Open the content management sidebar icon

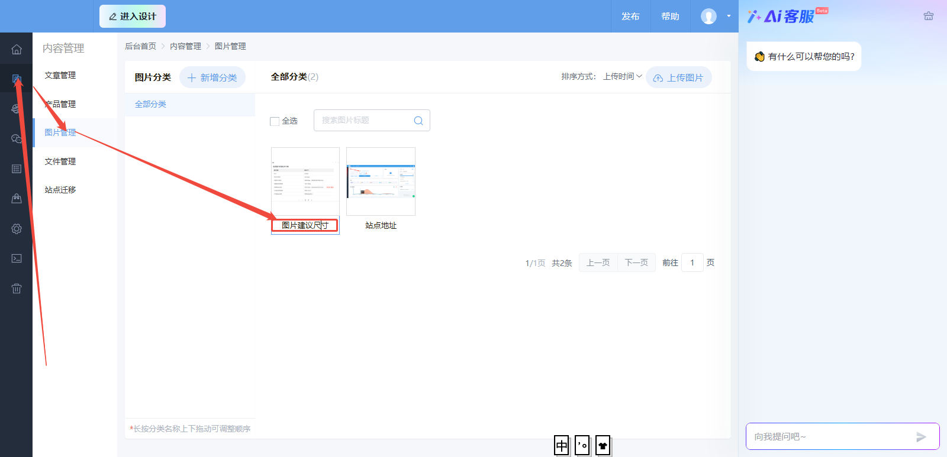click(x=17, y=79)
